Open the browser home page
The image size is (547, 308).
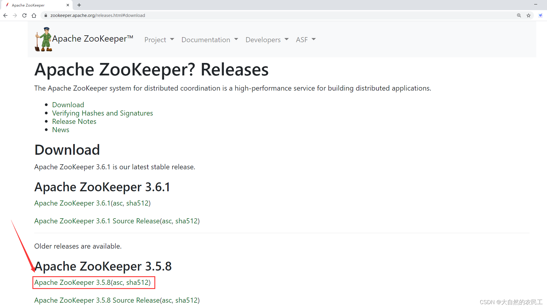coord(34,15)
